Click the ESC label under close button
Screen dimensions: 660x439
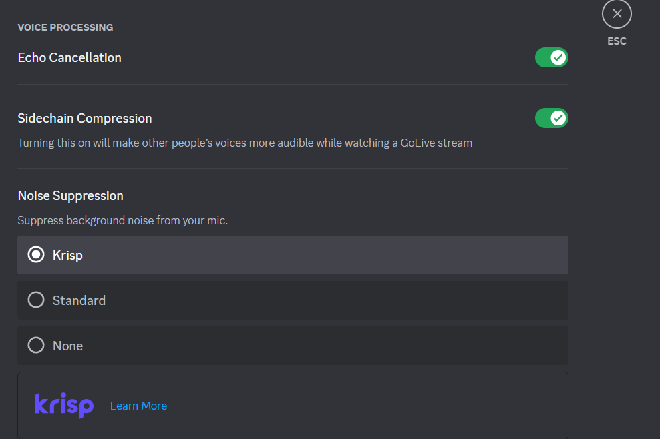(617, 41)
